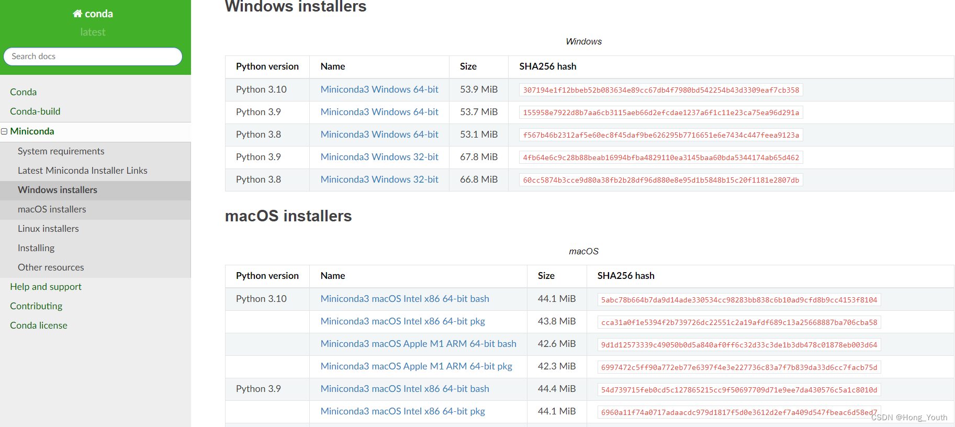
Task: Click the hash starting with 4fb64e6c
Action: click(x=661, y=158)
